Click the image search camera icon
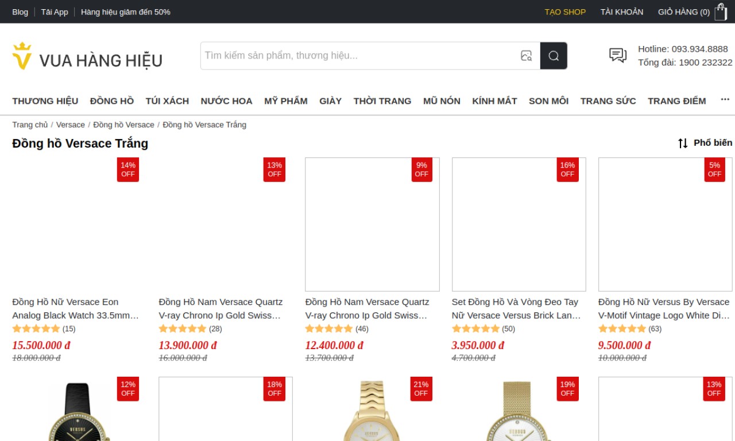Image resolution: width=735 pixels, height=441 pixels. 526,56
